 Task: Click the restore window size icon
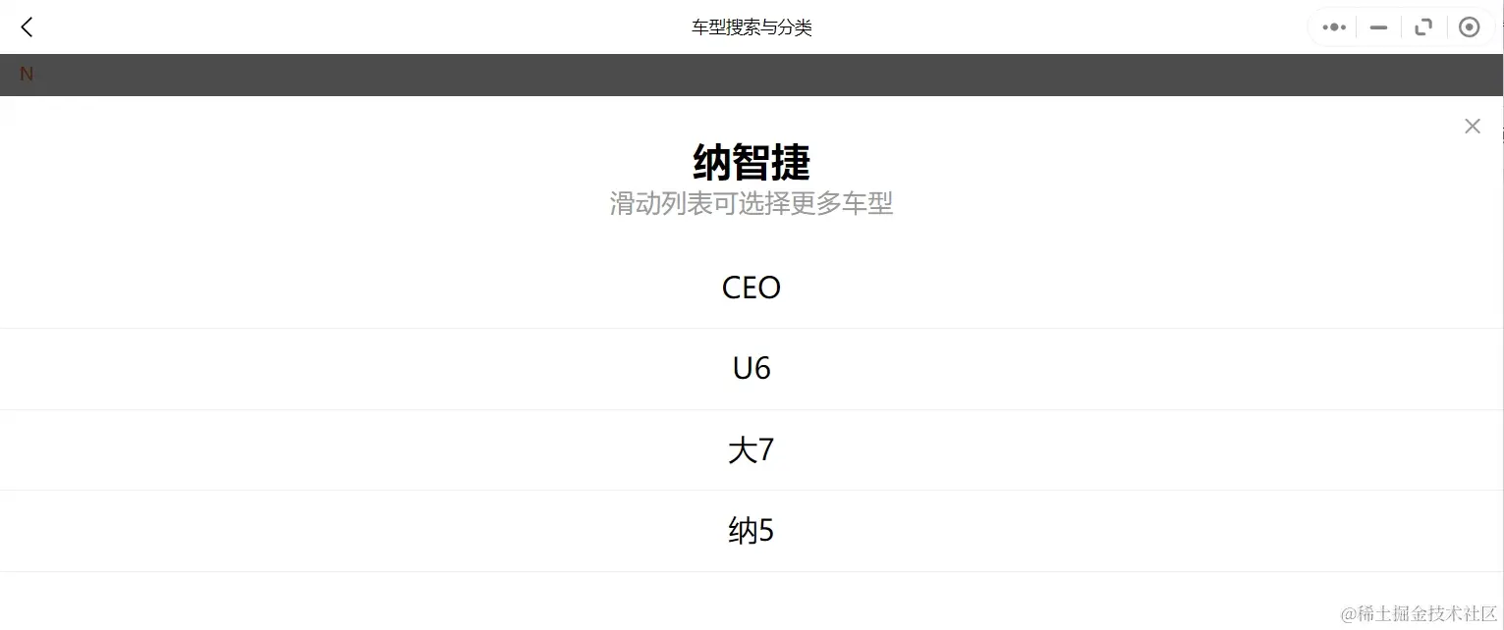click(x=1422, y=26)
